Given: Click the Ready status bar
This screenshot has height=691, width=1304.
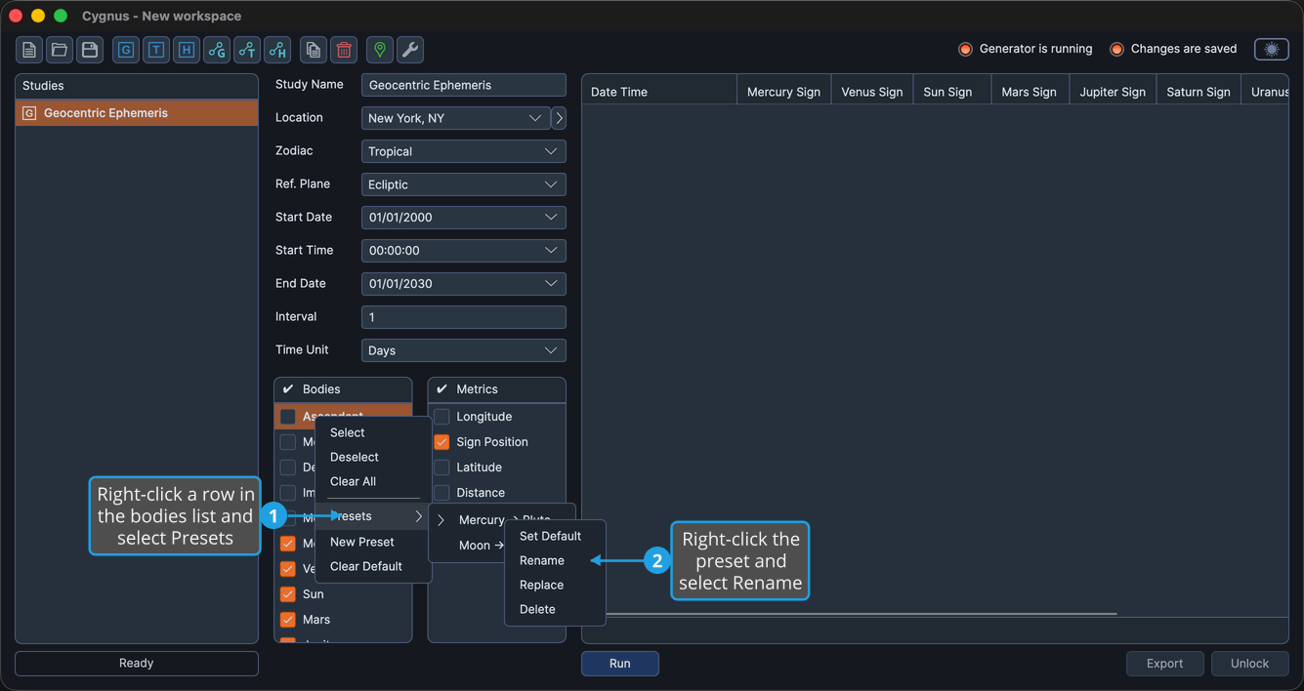Looking at the screenshot, I should (137, 664).
